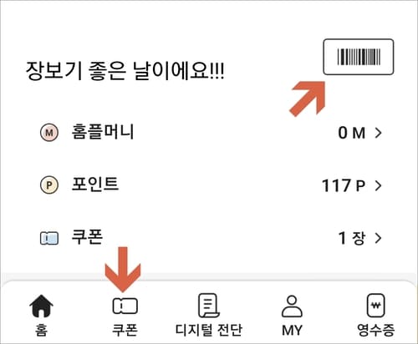Select the 홈 tab label
418x344 pixels.
point(41,330)
